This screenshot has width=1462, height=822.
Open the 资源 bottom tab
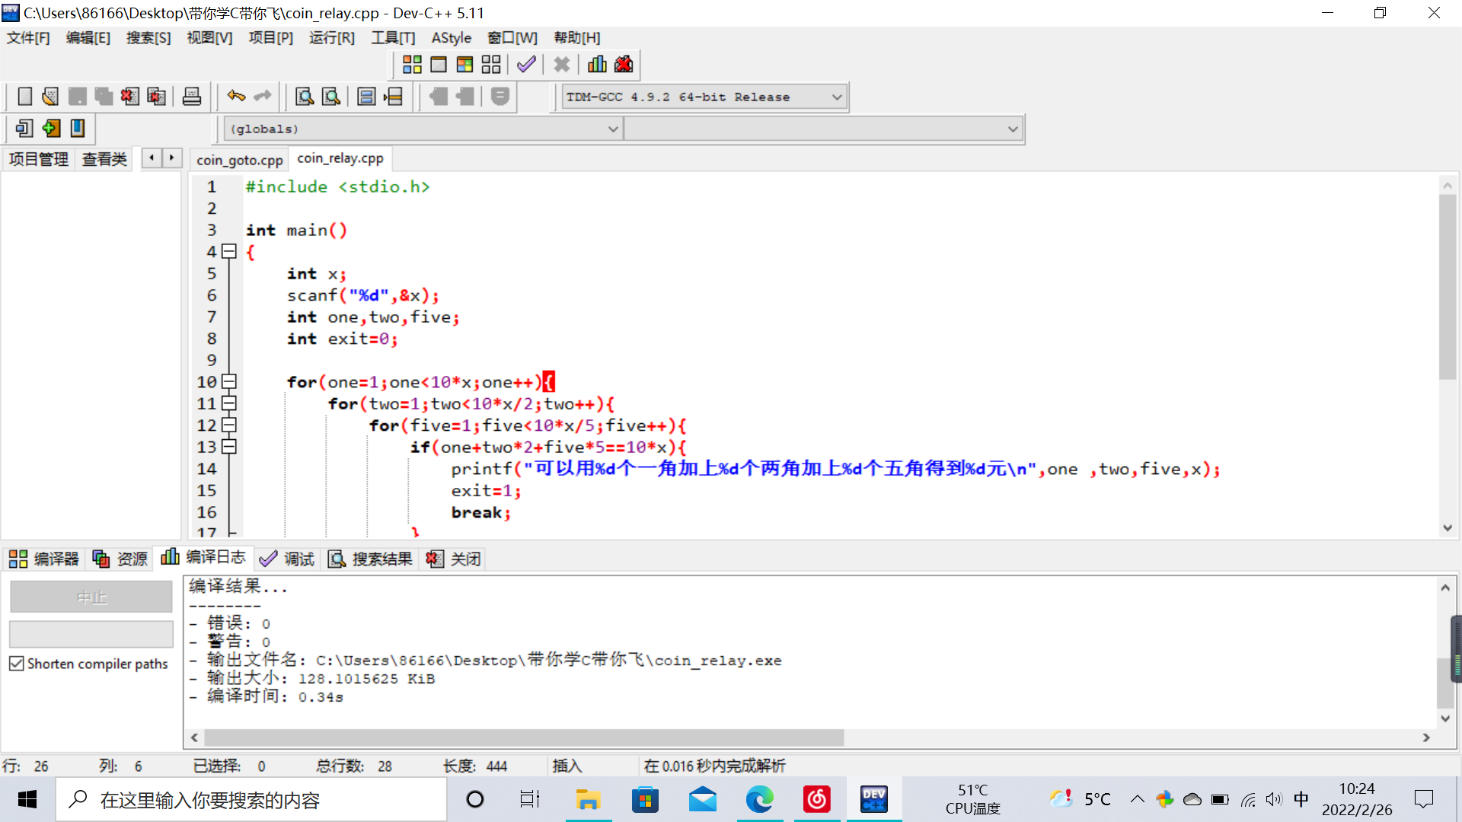(x=120, y=559)
